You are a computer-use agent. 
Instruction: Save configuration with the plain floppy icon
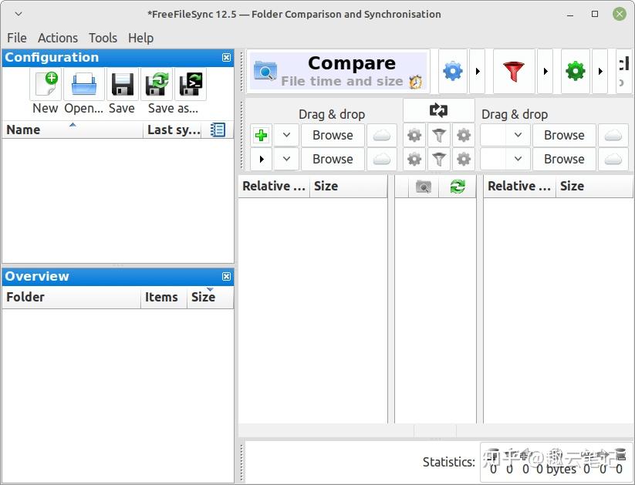122,84
